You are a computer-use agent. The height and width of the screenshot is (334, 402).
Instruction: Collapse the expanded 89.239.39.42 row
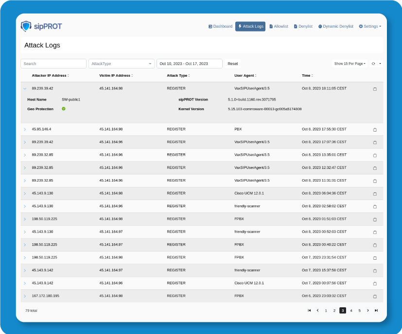tap(25, 89)
